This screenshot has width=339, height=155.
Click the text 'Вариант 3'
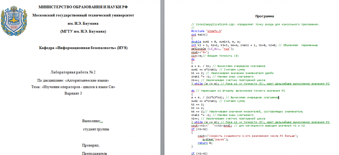coord(73,94)
